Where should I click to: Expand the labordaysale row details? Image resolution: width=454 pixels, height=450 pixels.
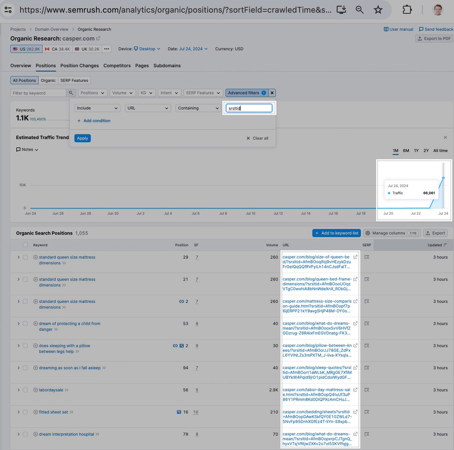19,390
